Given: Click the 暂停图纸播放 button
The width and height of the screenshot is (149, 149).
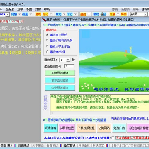Looking at the screenshot, I should pos(60,80).
